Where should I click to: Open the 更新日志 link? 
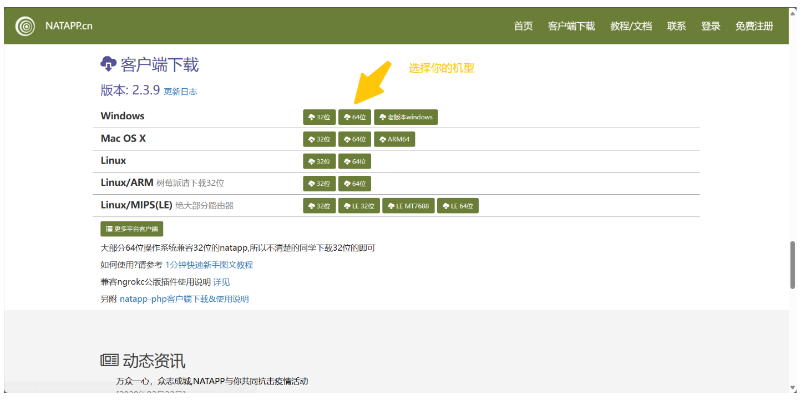tap(180, 92)
